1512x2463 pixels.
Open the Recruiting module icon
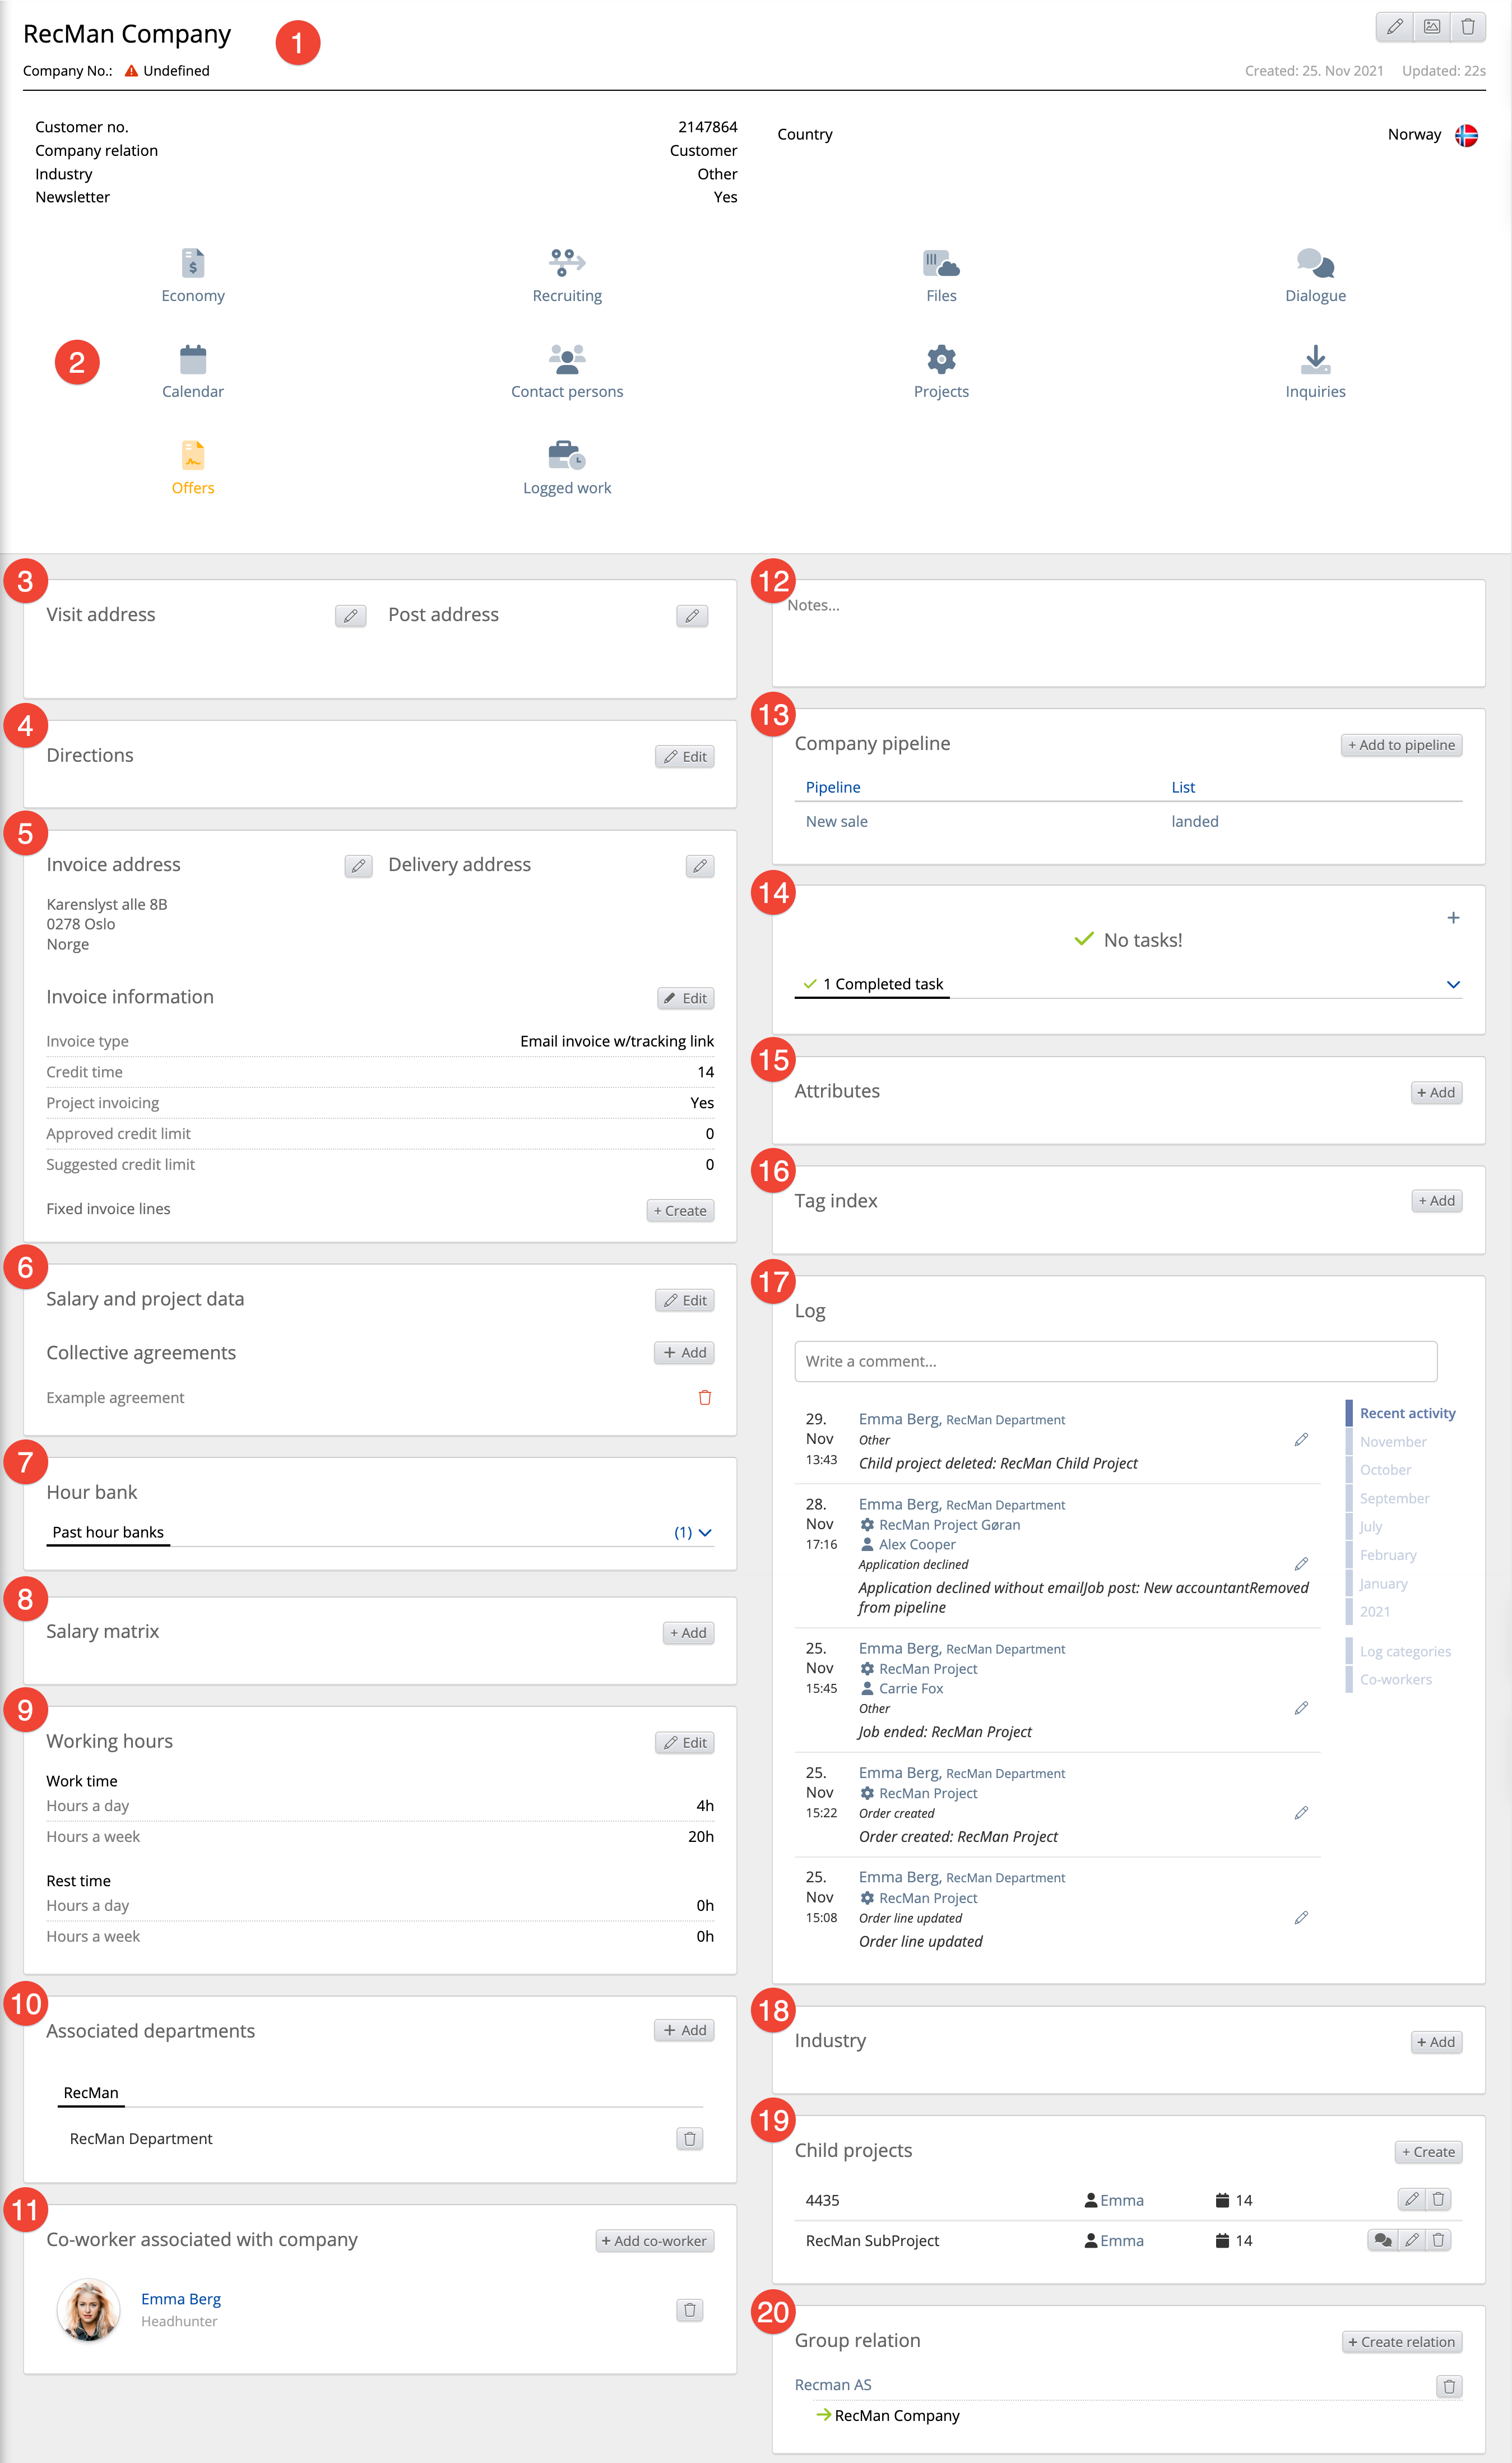click(567, 263)
